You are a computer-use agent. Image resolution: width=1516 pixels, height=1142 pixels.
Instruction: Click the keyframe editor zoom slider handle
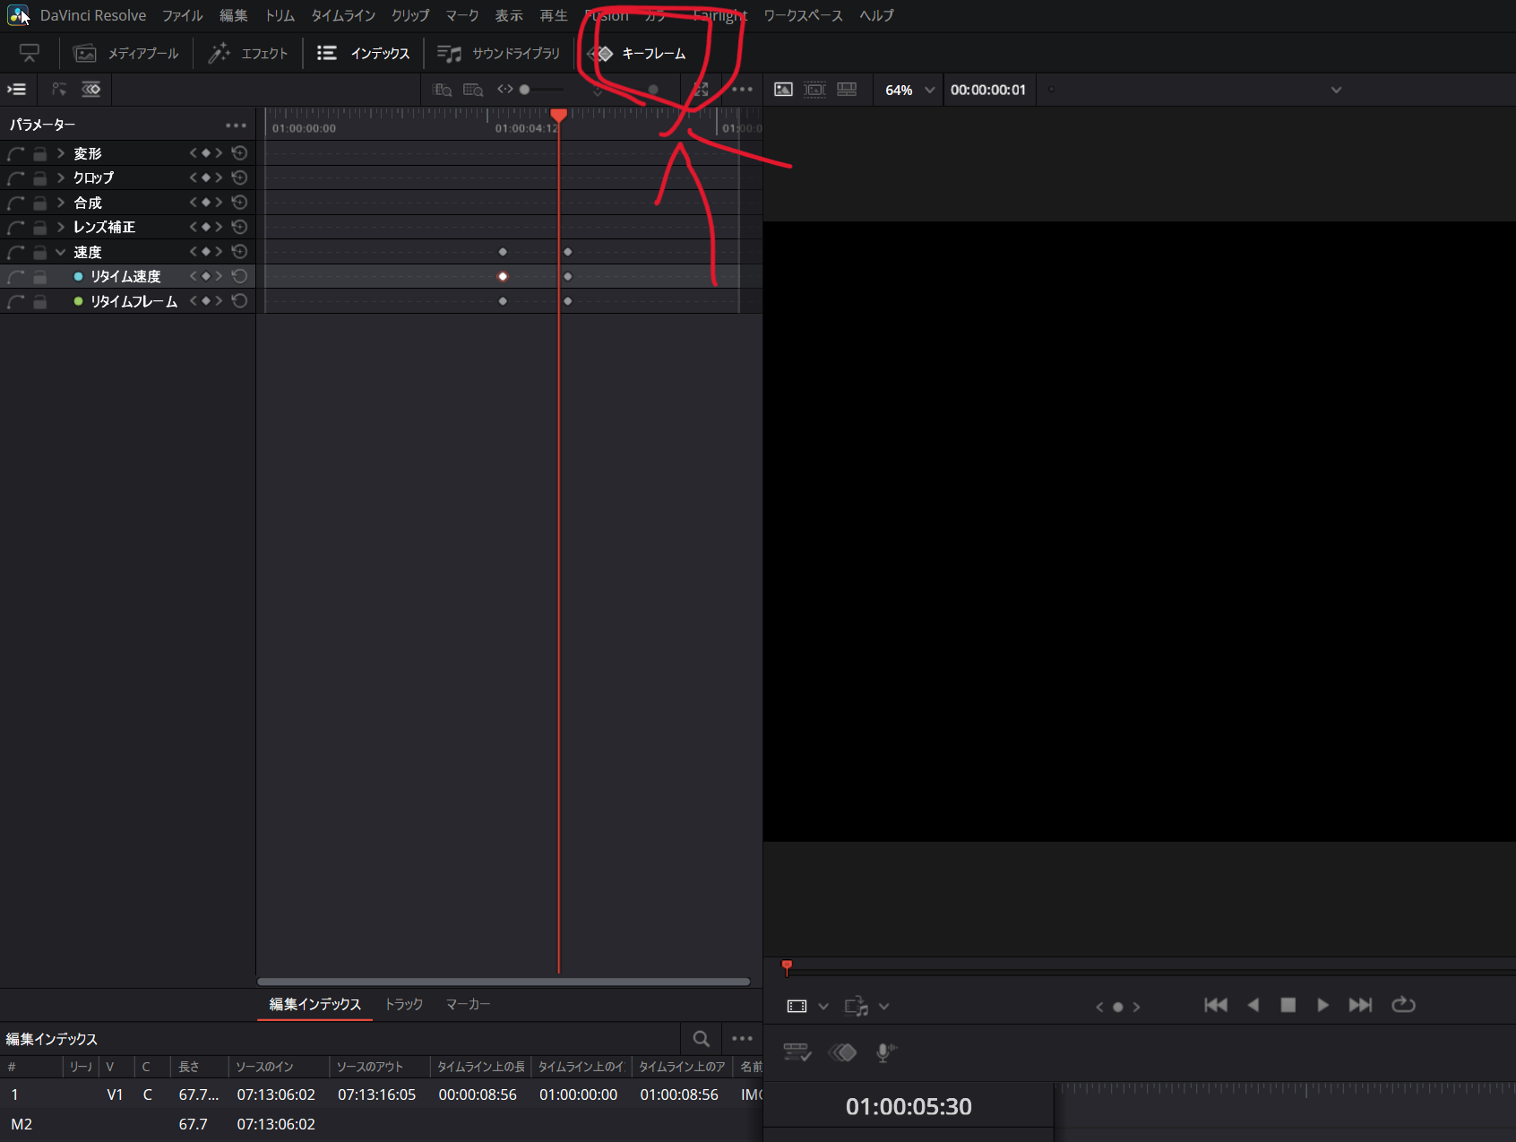point(525,90)
